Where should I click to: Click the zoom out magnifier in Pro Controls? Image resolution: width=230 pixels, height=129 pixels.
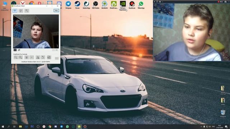click(x=15, y=57)
